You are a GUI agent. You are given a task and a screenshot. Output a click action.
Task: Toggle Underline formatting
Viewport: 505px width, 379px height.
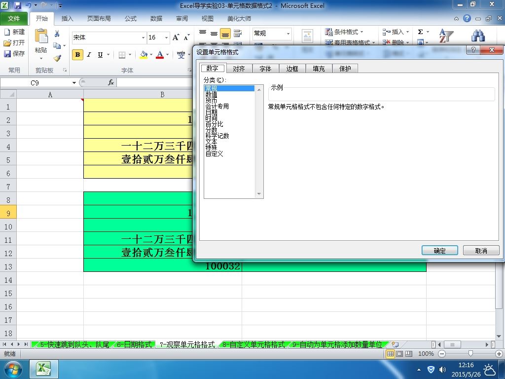[100, 55]
